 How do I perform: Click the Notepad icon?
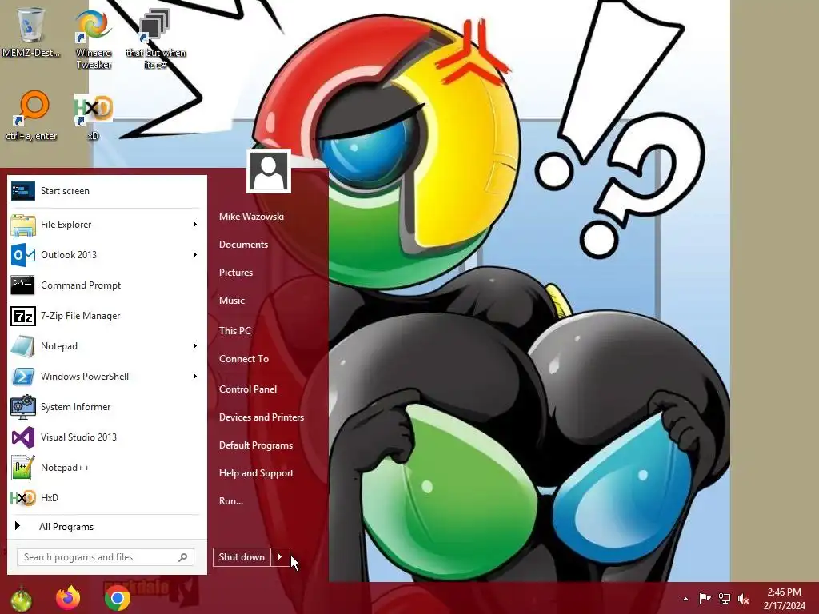[x=23, y=346]
